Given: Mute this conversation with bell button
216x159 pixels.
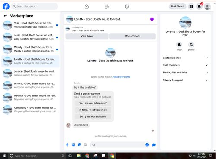Looking at the screenshot, I should click(179, 45).
